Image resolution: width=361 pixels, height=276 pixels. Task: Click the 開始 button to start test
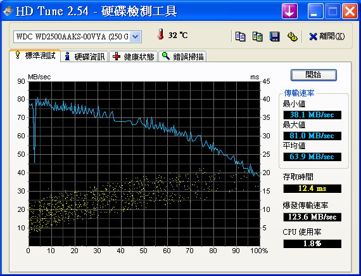[x=313, y=75]
